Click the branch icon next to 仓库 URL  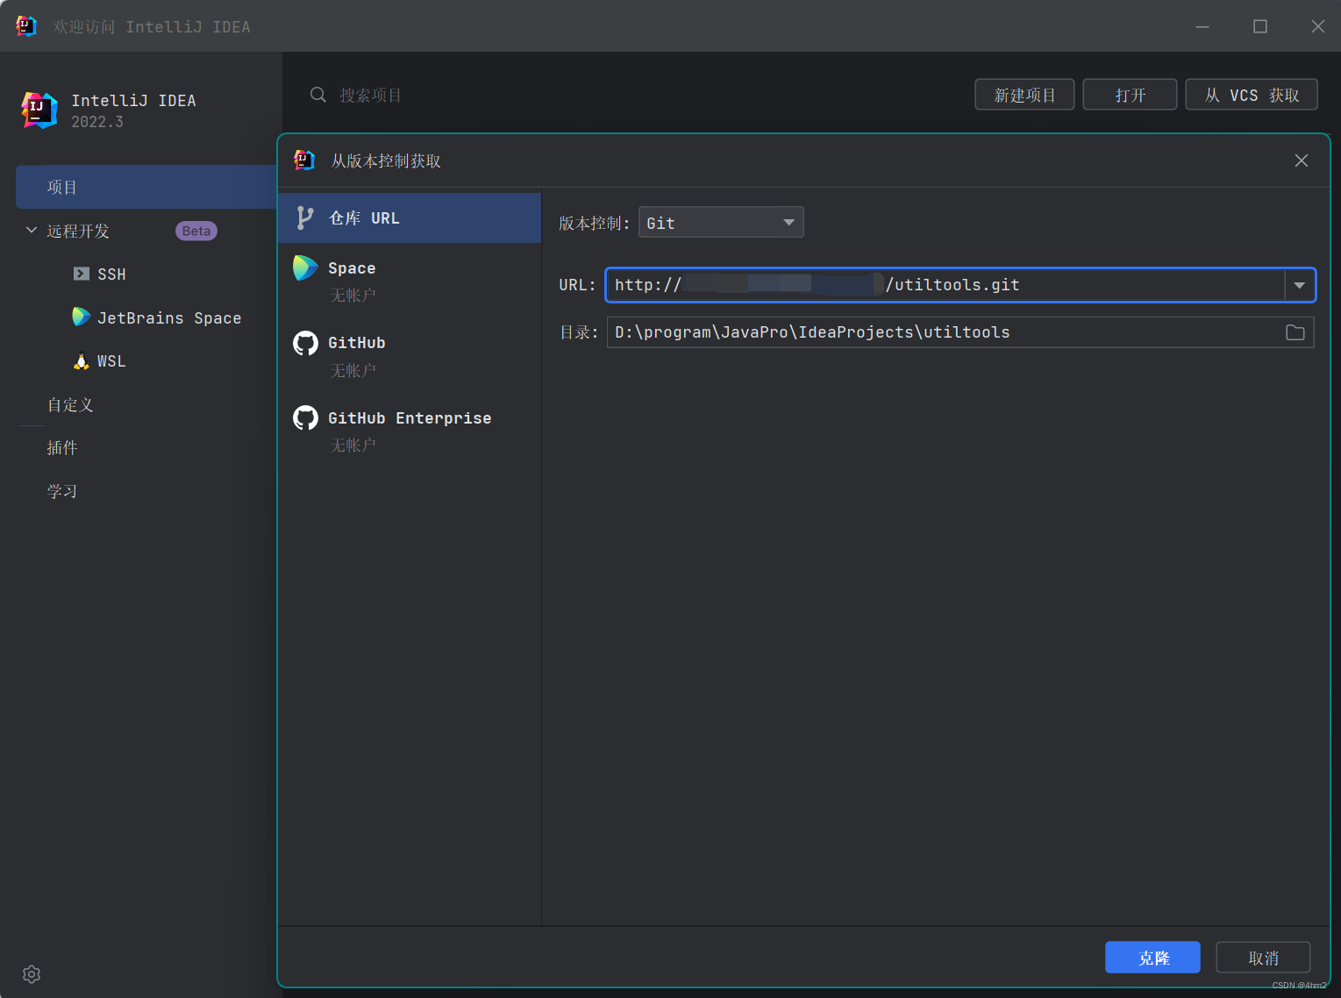coord(304,217)
